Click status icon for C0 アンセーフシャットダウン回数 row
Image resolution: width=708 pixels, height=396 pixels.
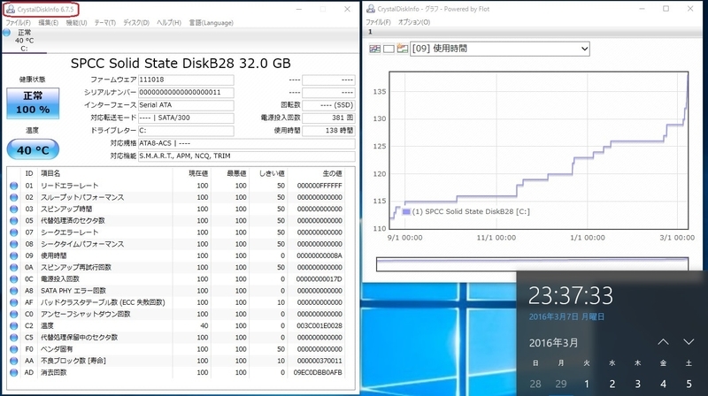14,315
